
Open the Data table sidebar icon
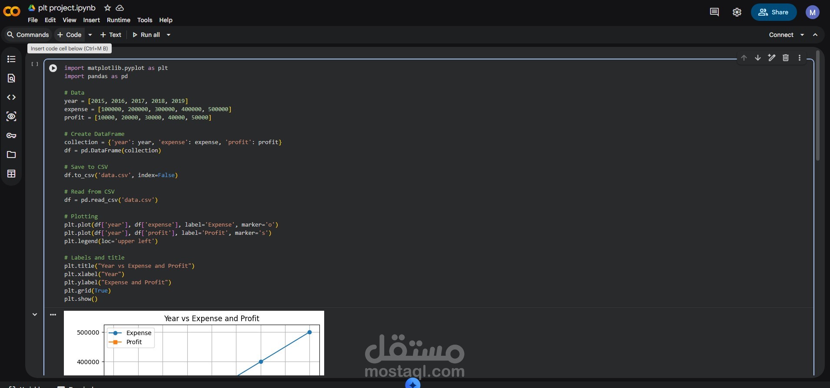(11, 174)
